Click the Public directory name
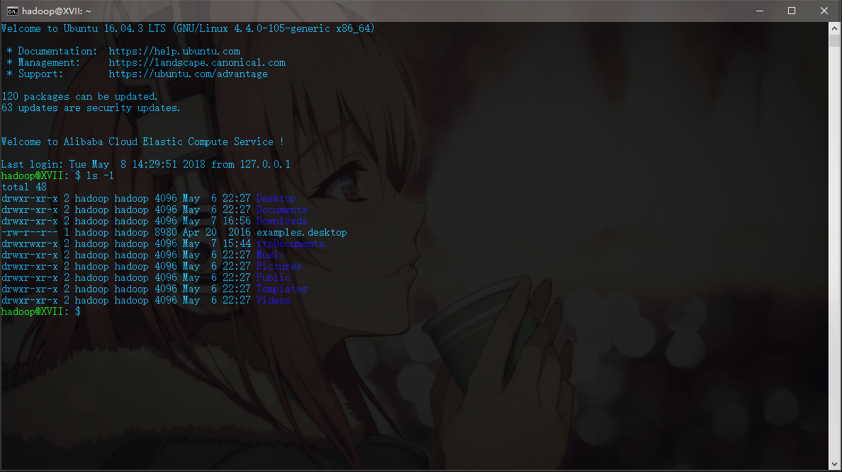 [274, 277]
